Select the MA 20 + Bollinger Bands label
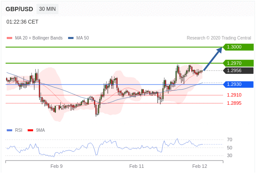Image resolution: width=258 pixels, height=176 pixels. point(39,38)
